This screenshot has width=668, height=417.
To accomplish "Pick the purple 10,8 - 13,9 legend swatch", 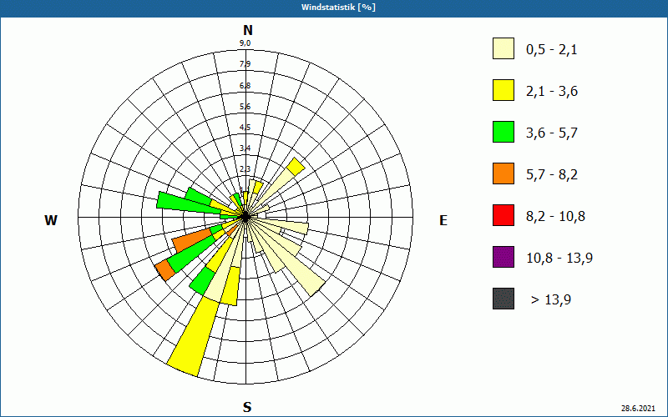I will (504, 257).
